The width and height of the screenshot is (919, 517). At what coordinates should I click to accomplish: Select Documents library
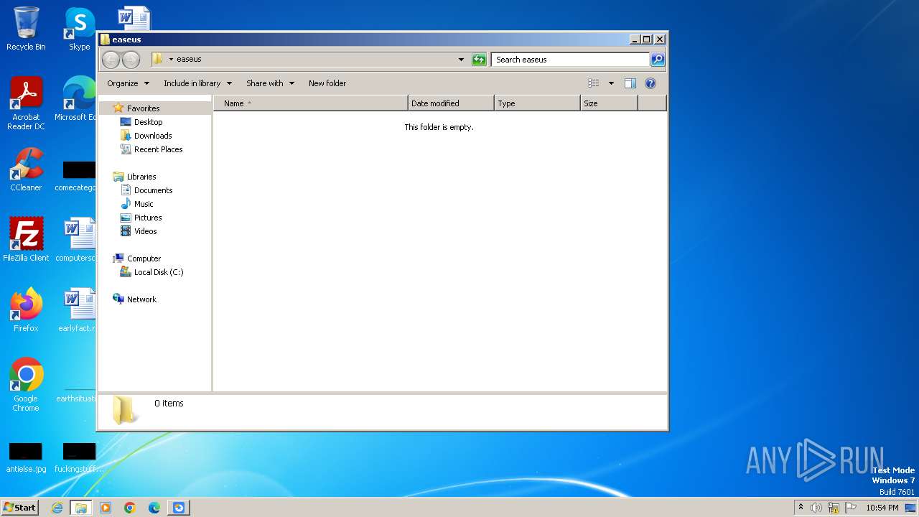point(153,190)
